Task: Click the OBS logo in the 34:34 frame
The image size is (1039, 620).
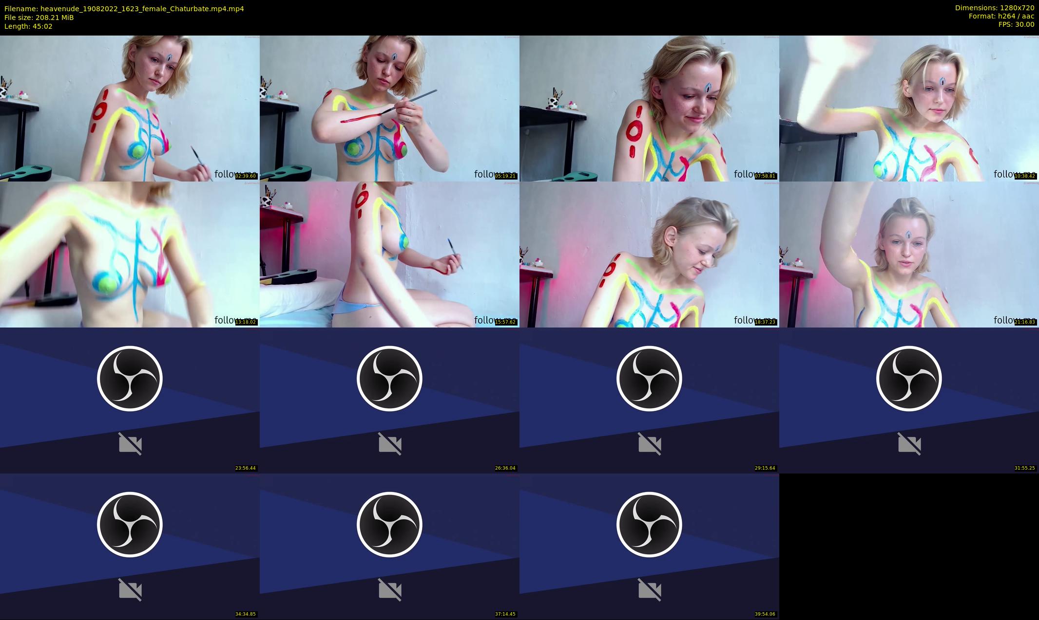Action: (x=130, y=525)
